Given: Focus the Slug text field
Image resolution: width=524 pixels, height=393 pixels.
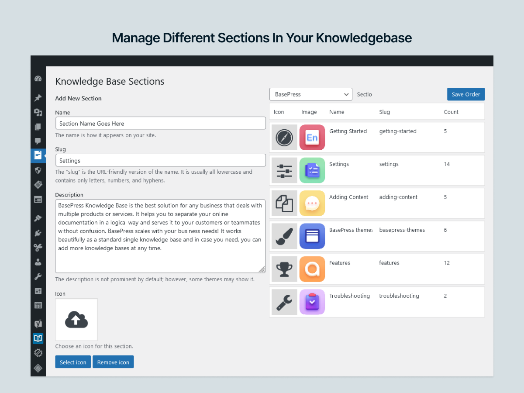Looking at the screenshot, I should coord(160,160).
